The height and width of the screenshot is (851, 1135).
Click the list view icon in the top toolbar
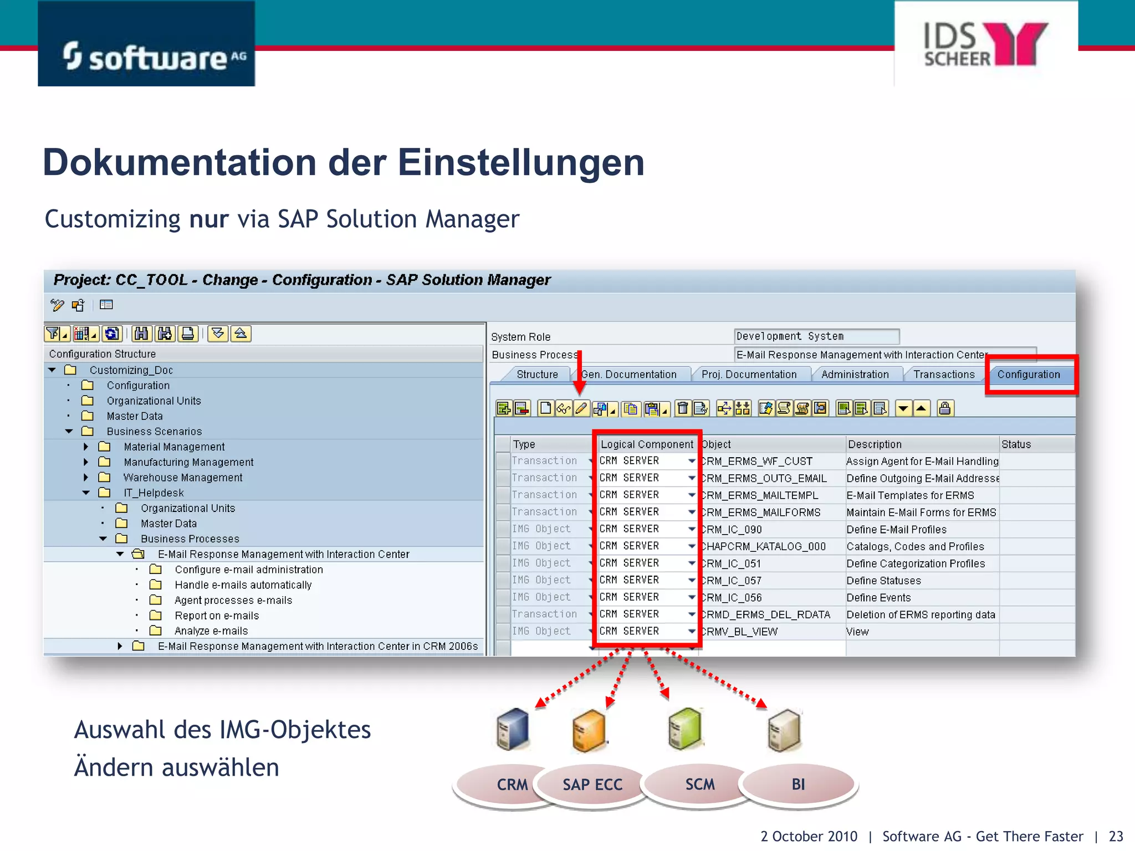(x=106, y=305)
